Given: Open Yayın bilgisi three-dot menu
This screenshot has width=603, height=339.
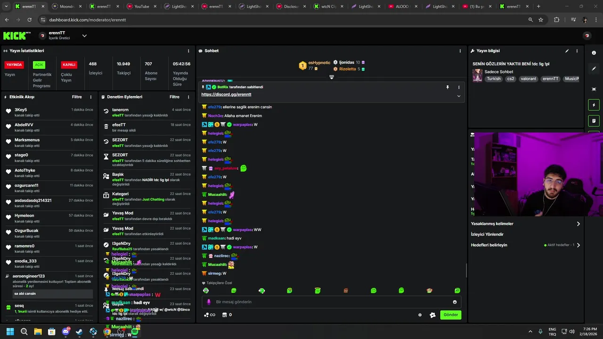Looking at the screenshot, I should pyautogui.click(x=577, y=51).
